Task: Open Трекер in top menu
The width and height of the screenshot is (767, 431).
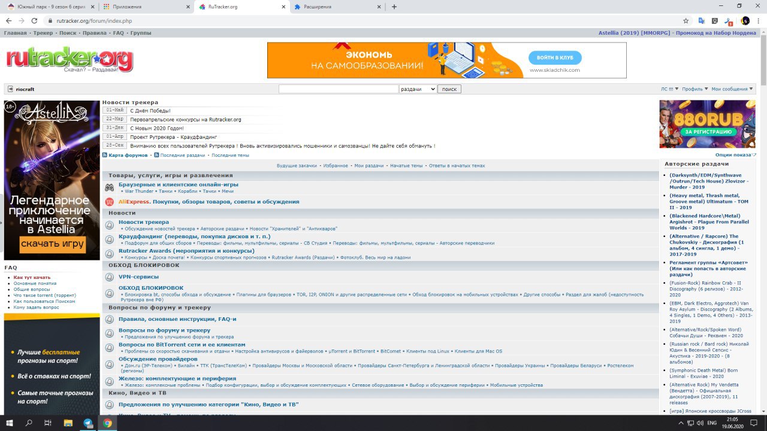Action: (43, 33)
